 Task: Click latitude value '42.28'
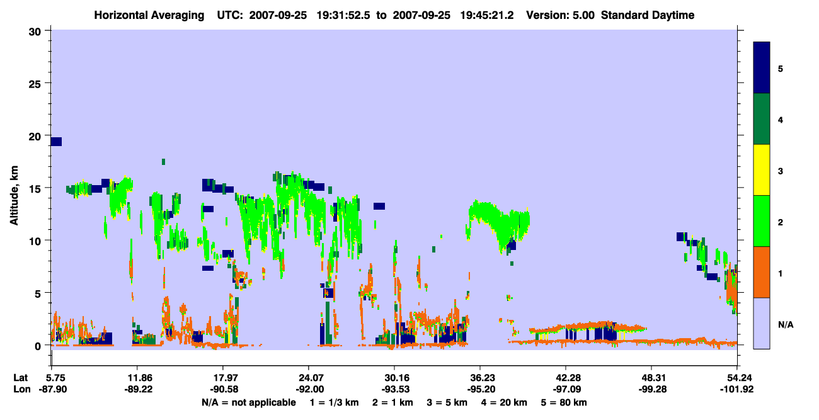(x=566, y=378)
